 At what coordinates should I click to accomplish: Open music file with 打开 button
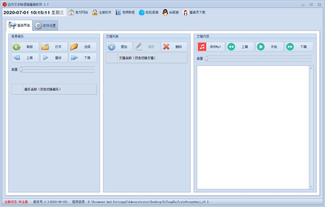coord(54,47)
